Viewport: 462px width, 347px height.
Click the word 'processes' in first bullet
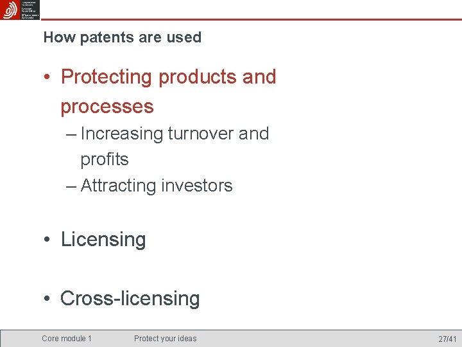(107, 106)
